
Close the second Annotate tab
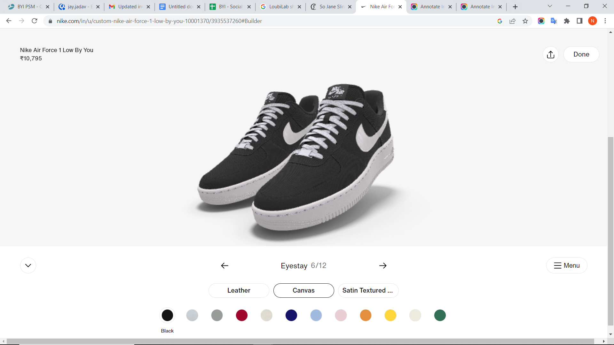coord(500,7)
